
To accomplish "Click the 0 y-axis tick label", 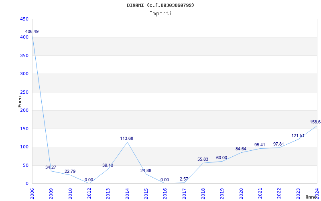I will (27, 184).
